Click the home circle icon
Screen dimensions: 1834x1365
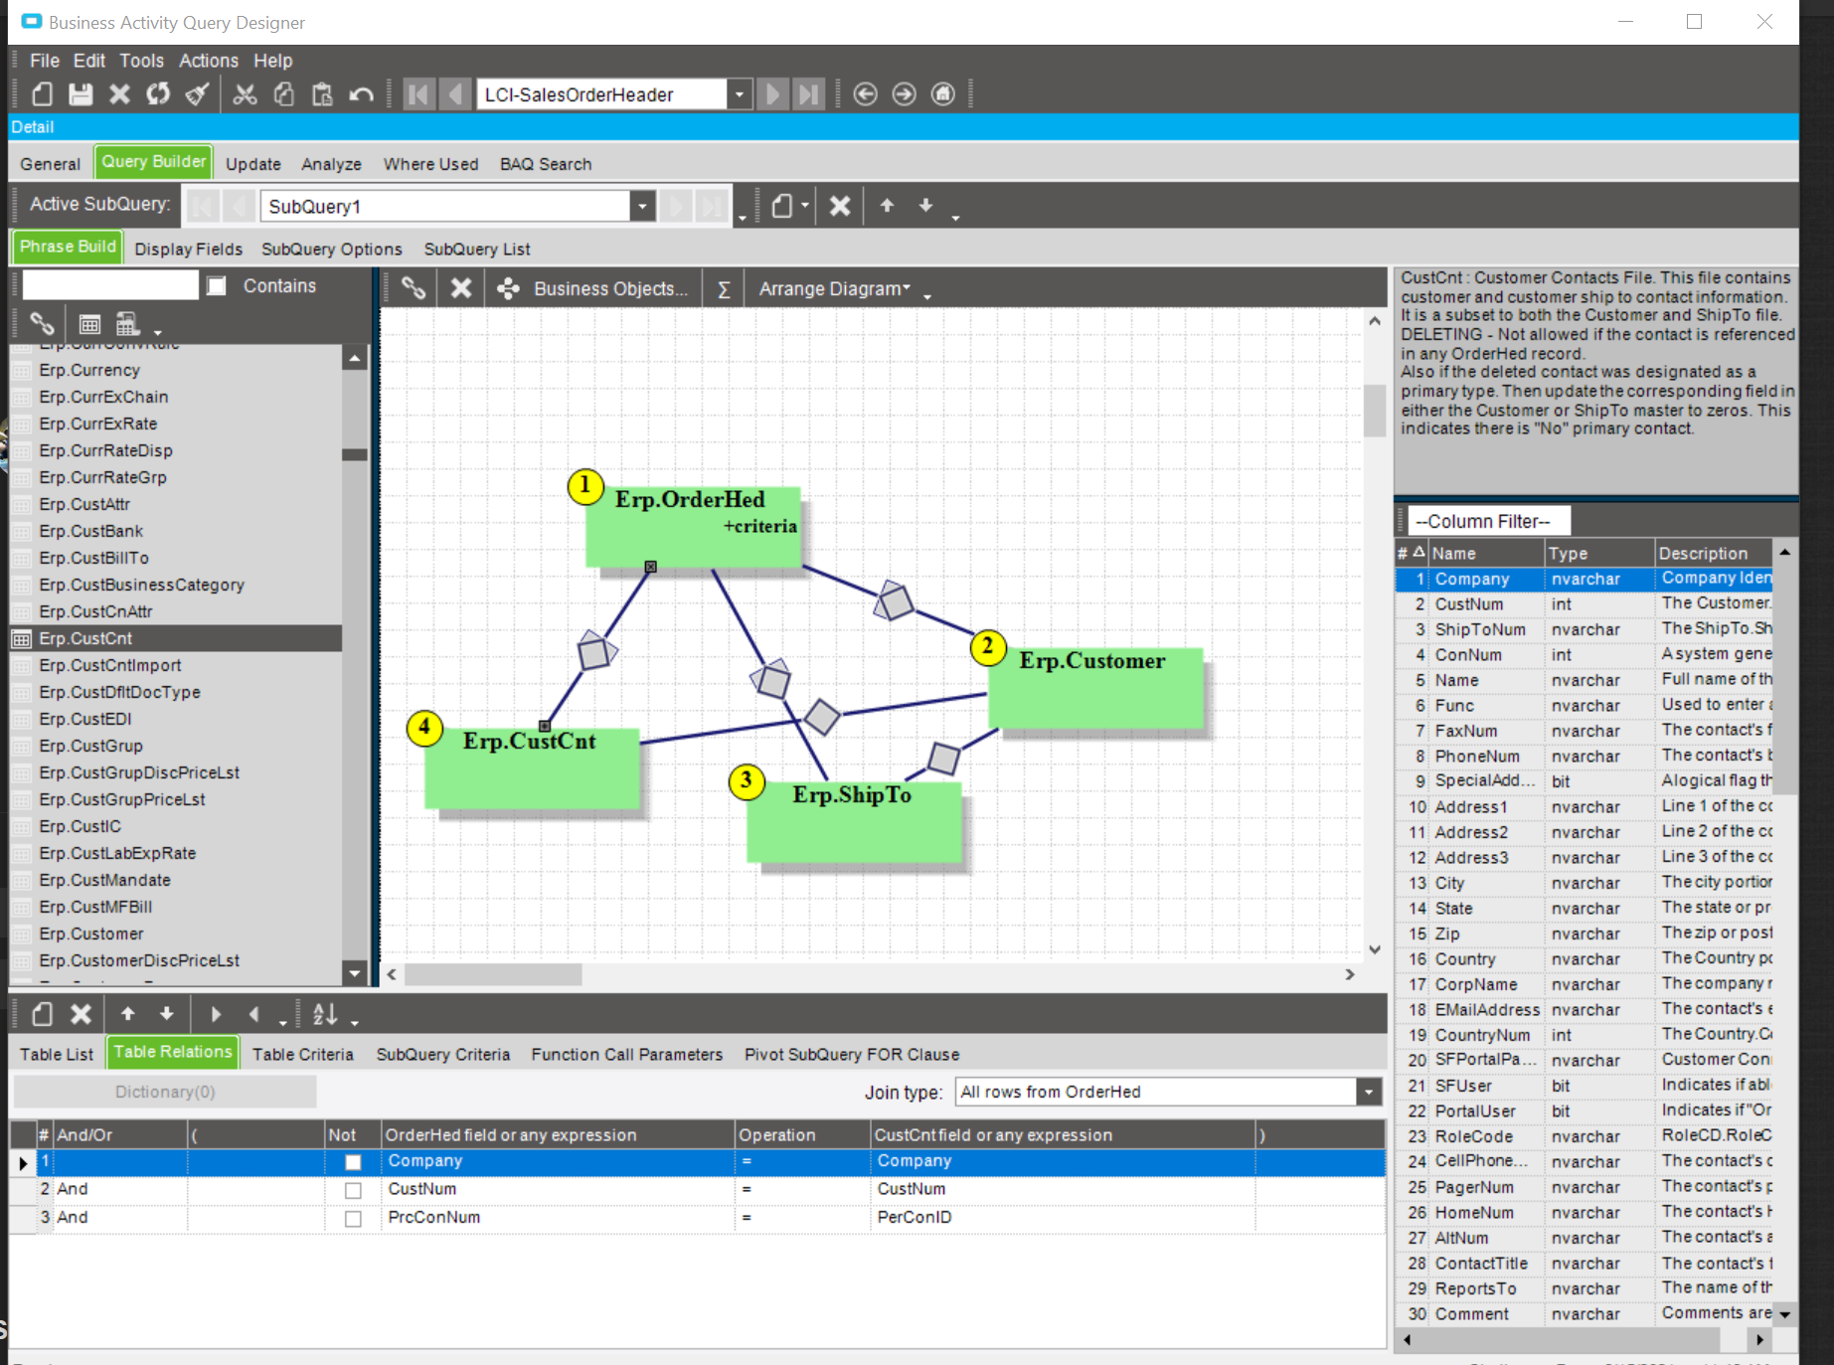943,94
